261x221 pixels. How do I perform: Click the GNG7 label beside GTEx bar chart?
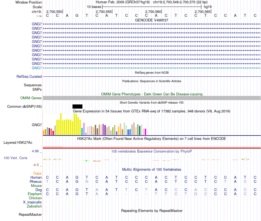[37, 125]
